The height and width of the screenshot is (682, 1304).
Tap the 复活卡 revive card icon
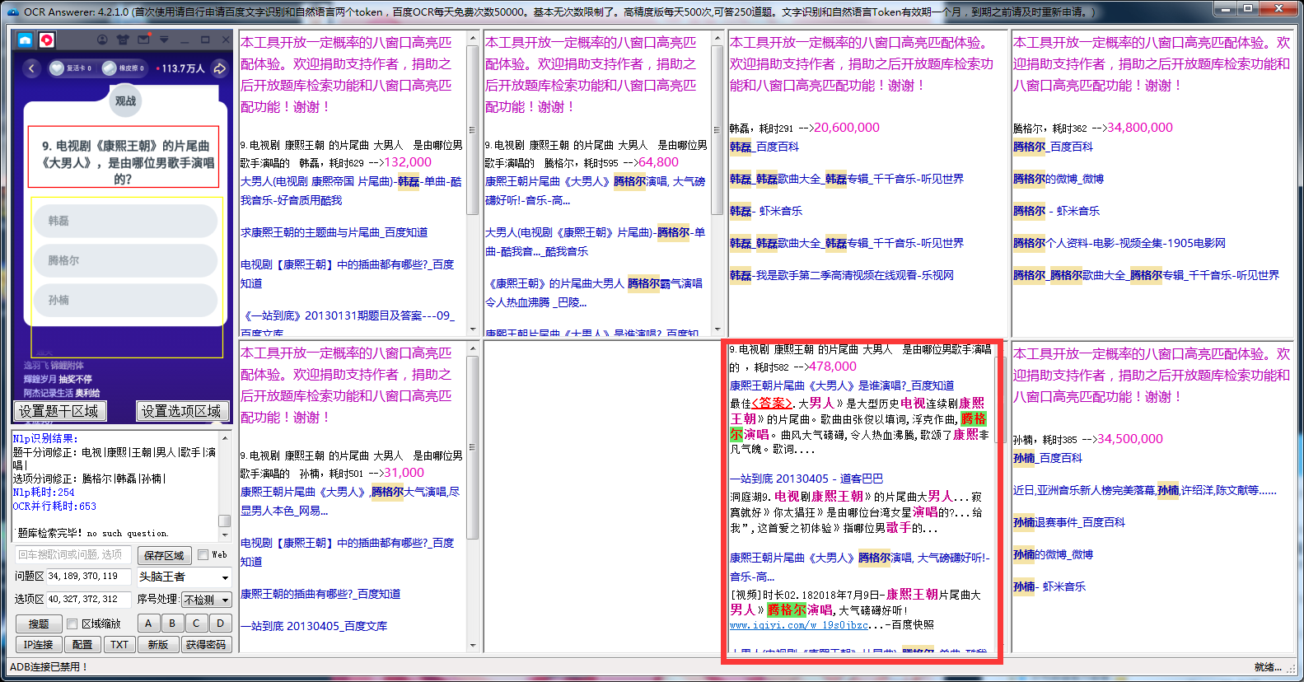[57, 68]
